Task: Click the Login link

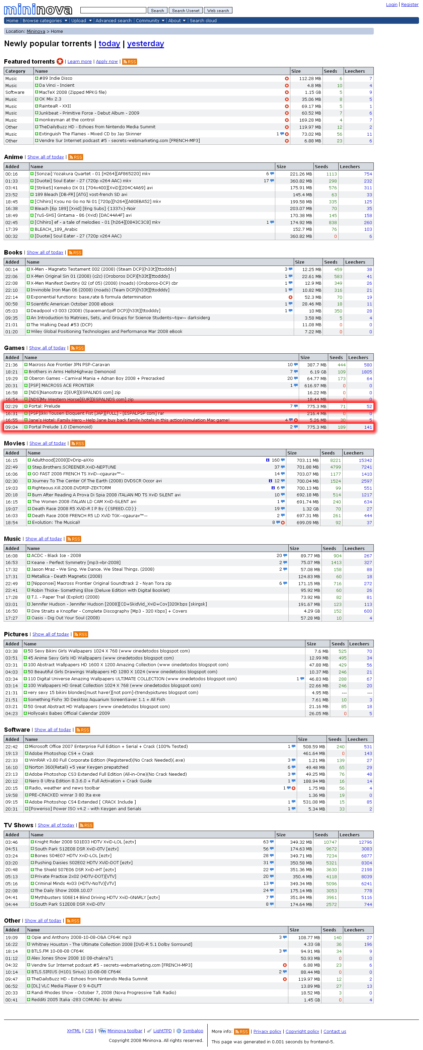Action: (392, 4)
